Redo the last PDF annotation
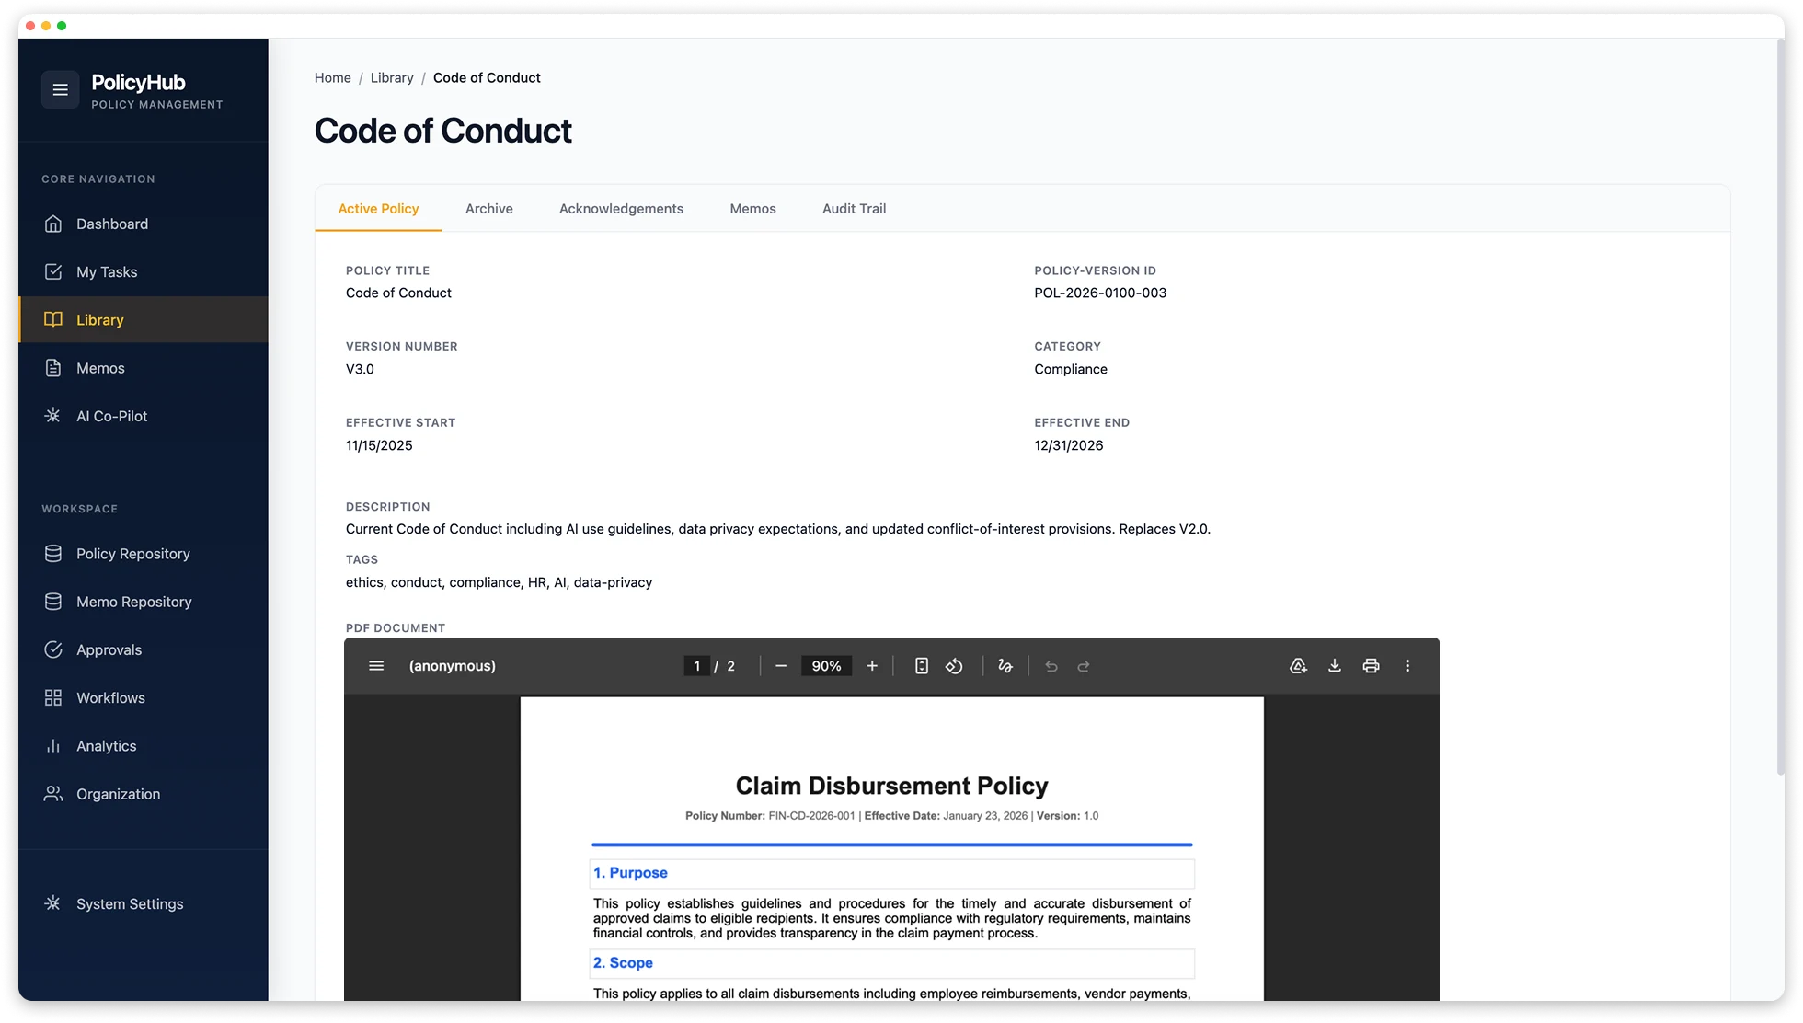Screen dimensions: 1803x1023 click(1085, 666)
